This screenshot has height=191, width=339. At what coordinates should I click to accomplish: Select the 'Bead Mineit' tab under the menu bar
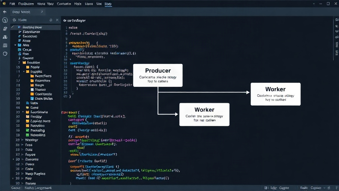tap(28, 12)
